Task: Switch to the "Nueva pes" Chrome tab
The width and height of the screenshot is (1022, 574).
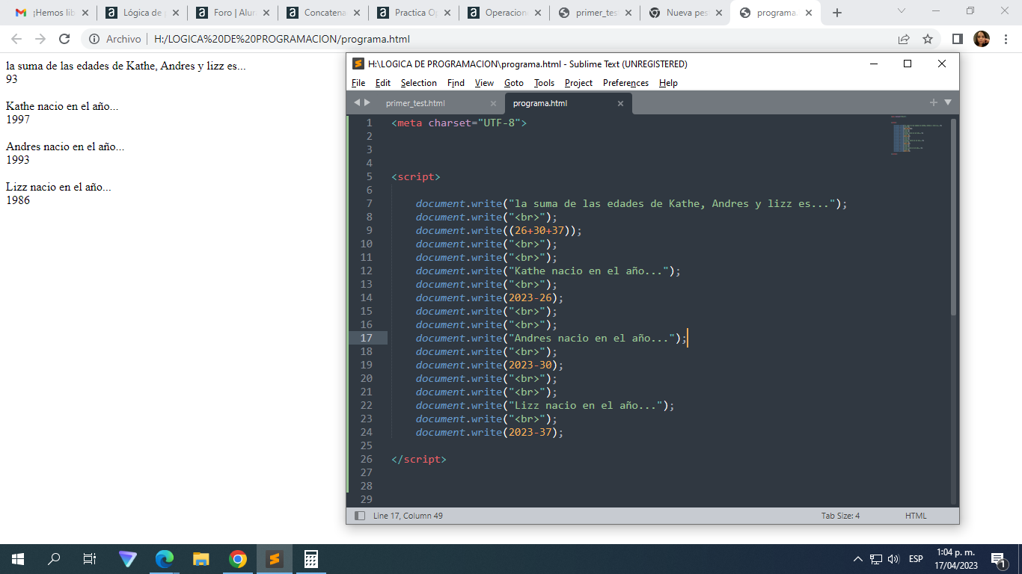Action: [x=685, y=13]
